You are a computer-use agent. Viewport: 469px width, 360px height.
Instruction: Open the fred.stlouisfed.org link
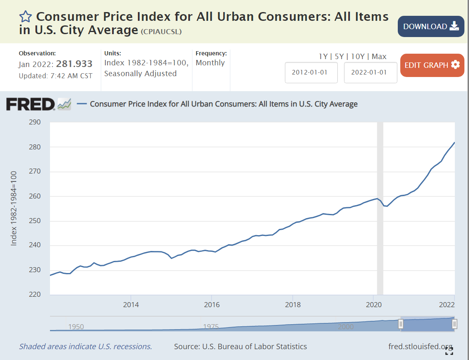420,346
